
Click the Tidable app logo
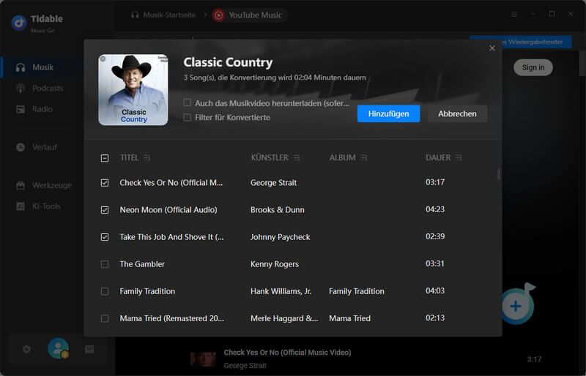click(19, 23)
